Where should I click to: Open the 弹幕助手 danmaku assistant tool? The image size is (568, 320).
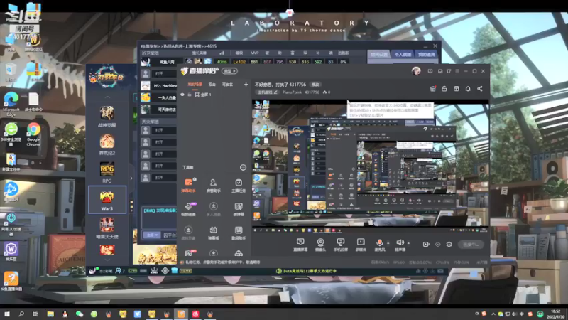coord(188,185)
